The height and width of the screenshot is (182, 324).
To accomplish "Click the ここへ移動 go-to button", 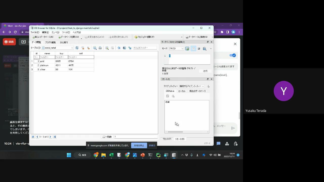I will point(107,137).
